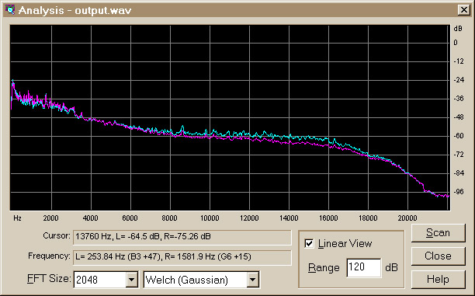This screenshot has width=475, height=296.
Task: Click the -60 dB scale label
Action: click(x=459, y=135)
